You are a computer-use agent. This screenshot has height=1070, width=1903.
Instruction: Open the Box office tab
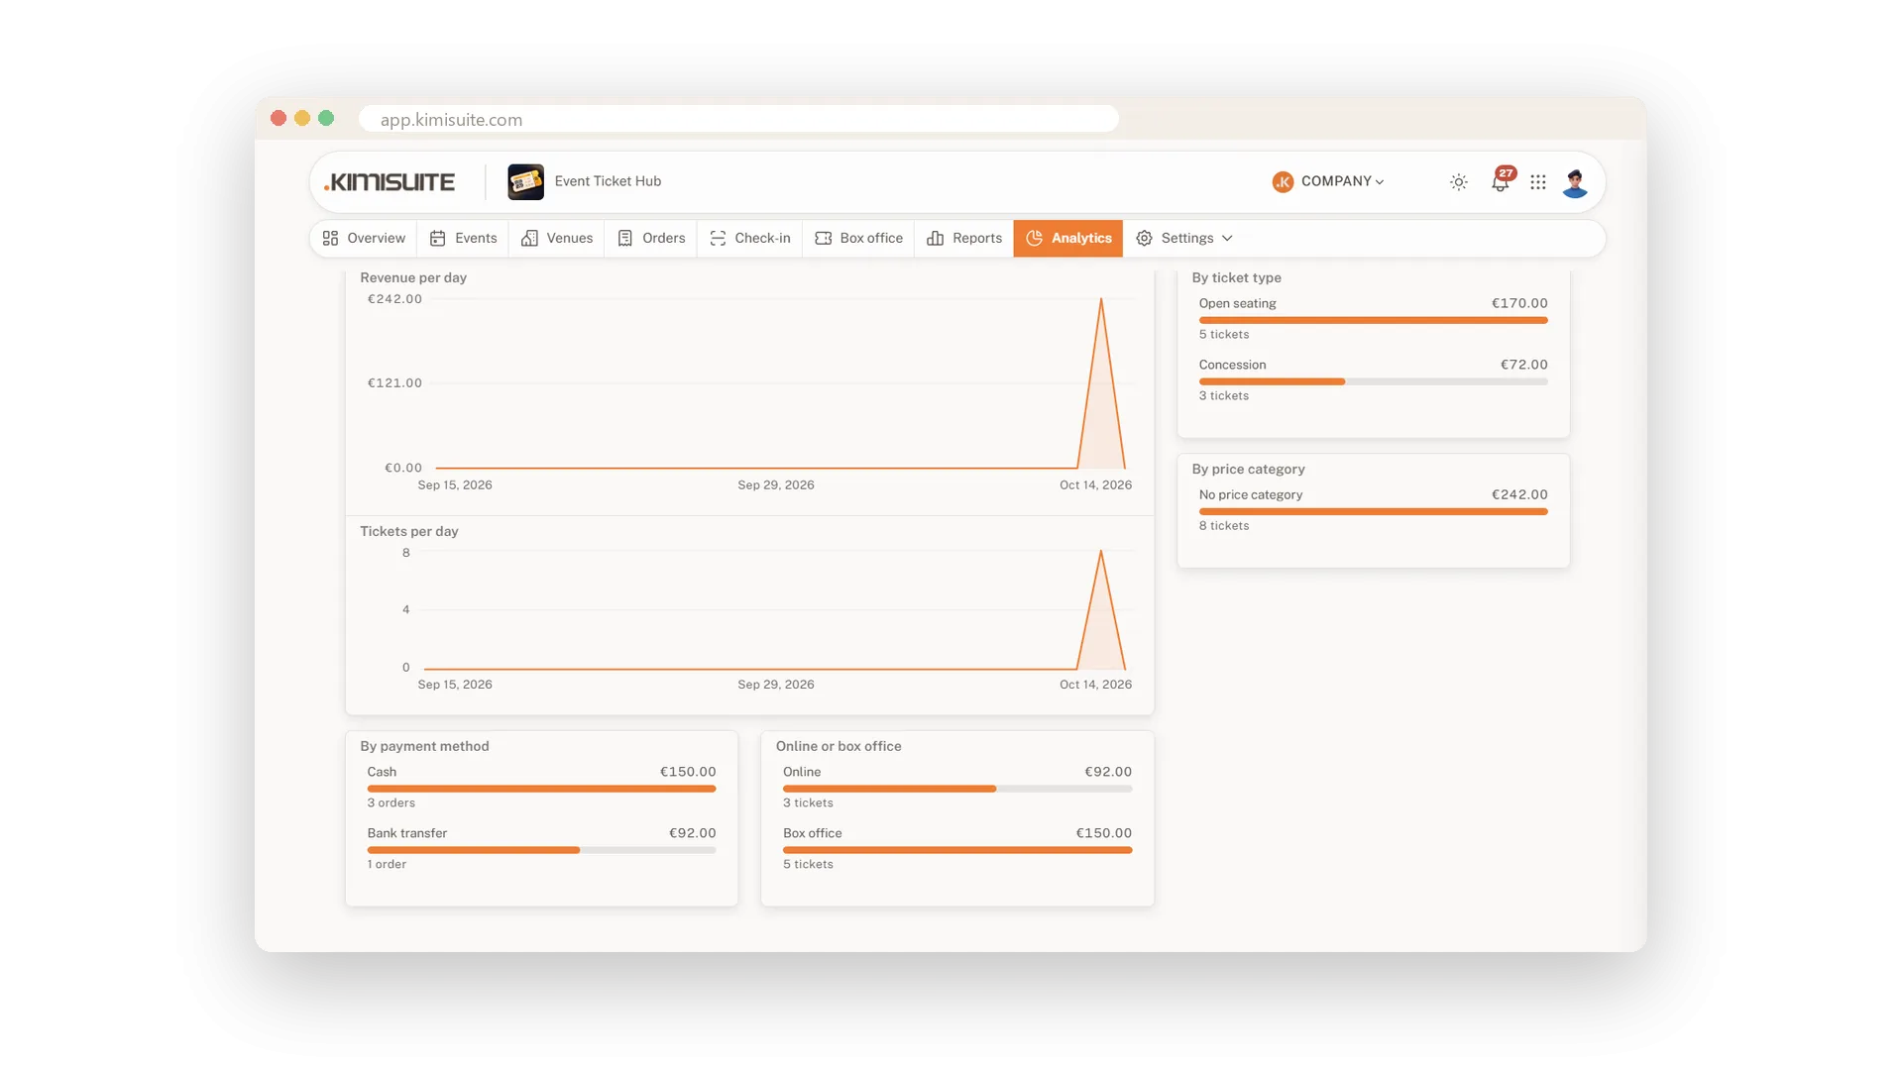click(x=858, y=239)
